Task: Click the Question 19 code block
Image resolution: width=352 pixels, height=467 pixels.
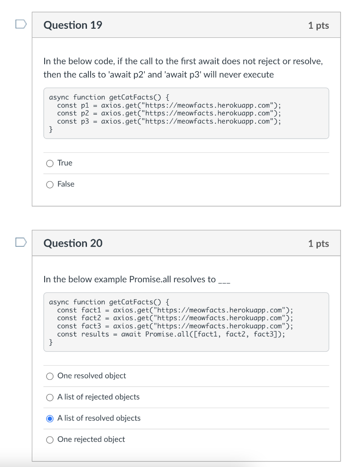Action: 186,113
